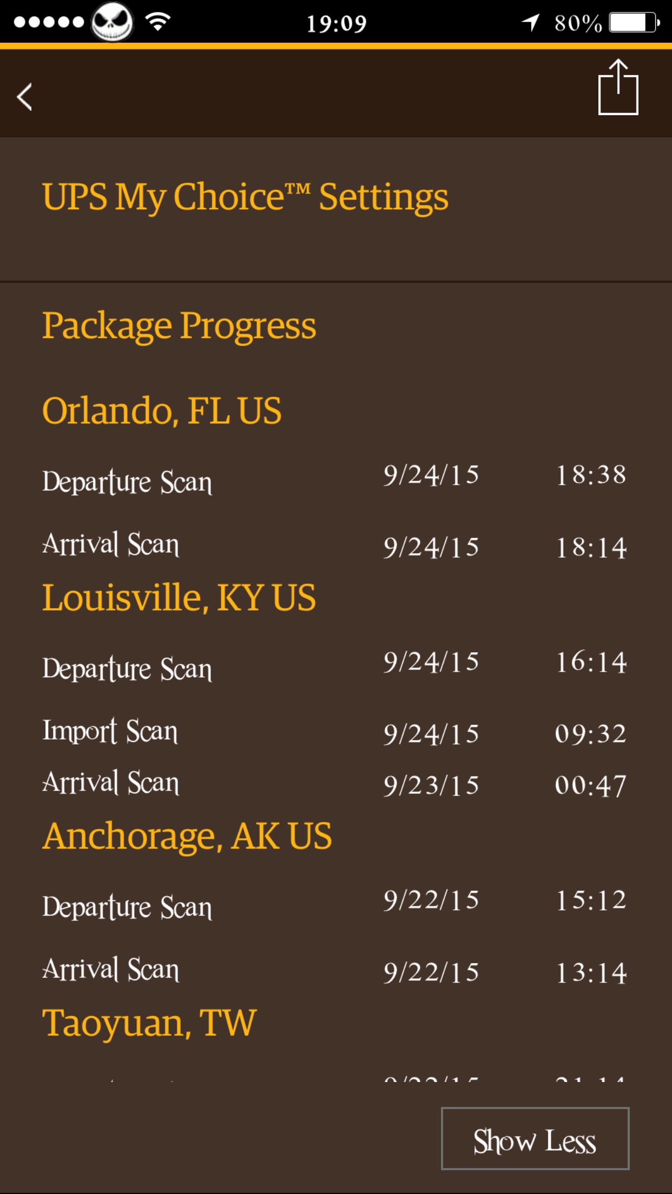Image resolution: width=672 pixels, height=1194 pixels.
Task: Tap the location arrow status icon
Action: pos(531,22)
